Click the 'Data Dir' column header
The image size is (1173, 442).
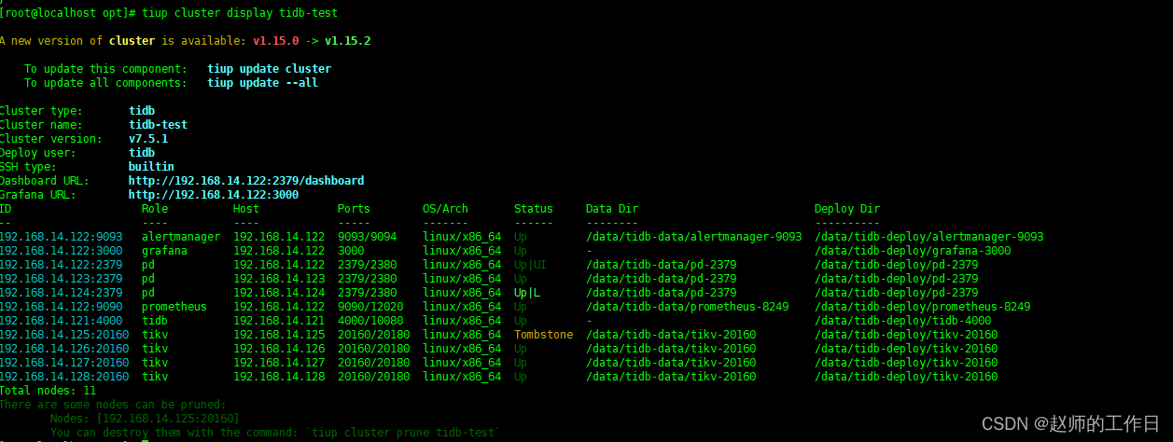click(x=612, y=209)
